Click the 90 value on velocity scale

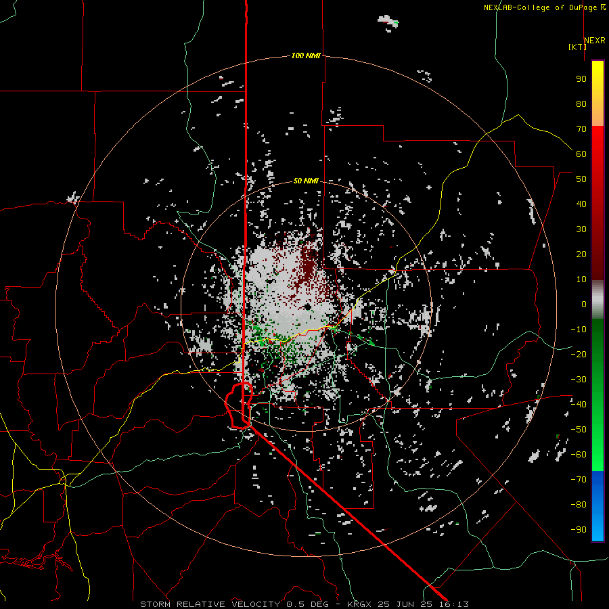pos(581,79)
